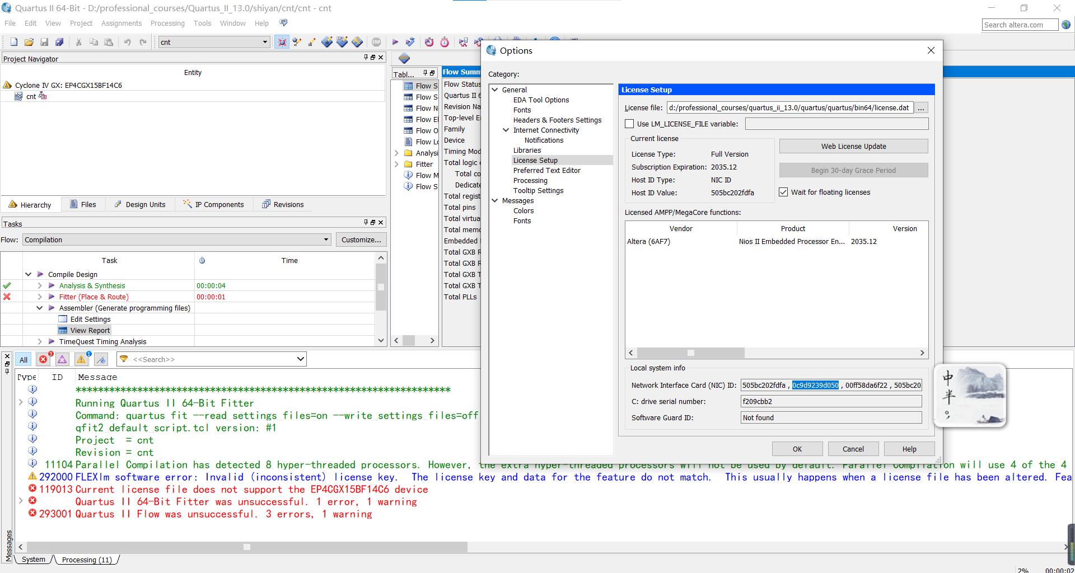
Task: Create a new file using the toolbar icon
Action: pyautogui.click(x=13, y=41)
